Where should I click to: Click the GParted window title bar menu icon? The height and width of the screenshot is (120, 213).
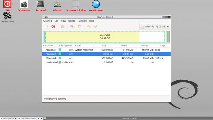click(x=44, y=17)
